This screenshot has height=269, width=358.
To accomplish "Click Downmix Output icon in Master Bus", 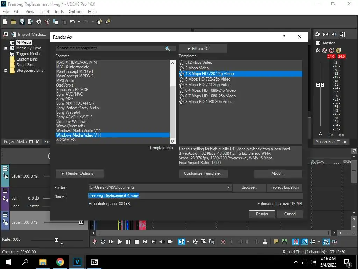I will [326, 34].
